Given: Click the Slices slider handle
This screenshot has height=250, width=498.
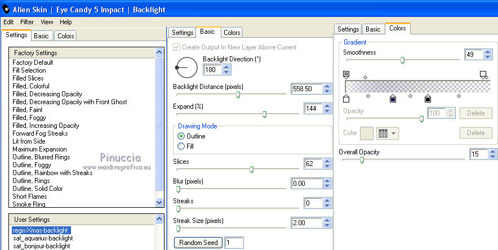Looking at the screenshot, I should coord(252,169).
